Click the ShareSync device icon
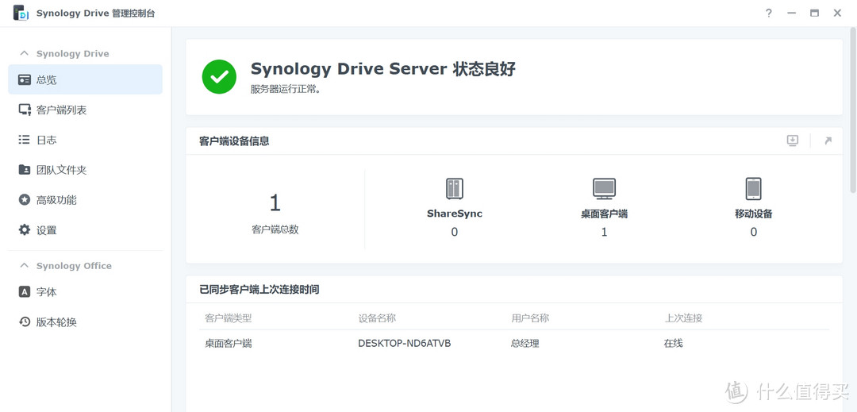 click(x=454, y=189)
